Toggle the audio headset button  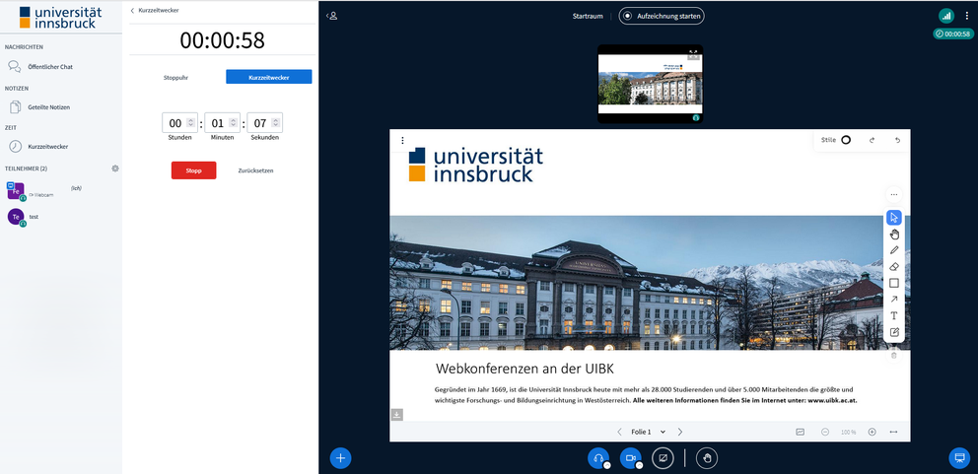click(598, 458)
